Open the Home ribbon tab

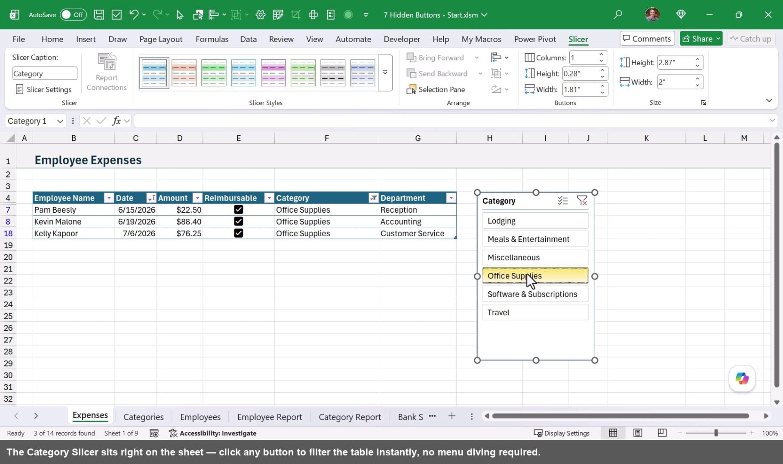click(52, 39)
